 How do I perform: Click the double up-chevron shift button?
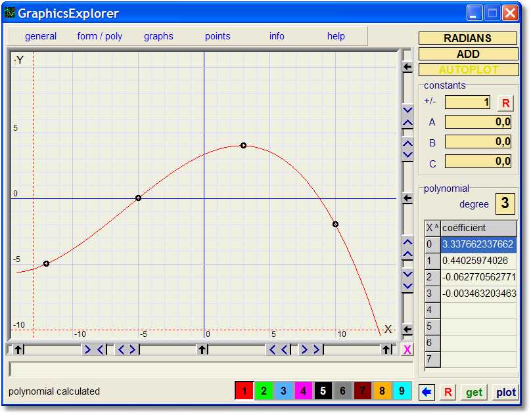tap(407, 248)
